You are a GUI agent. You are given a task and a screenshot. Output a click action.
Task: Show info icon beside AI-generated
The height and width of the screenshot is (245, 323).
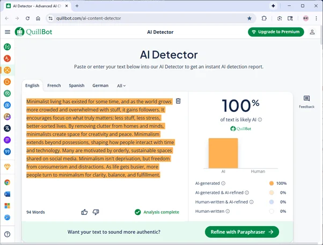[x=223, y=183]
